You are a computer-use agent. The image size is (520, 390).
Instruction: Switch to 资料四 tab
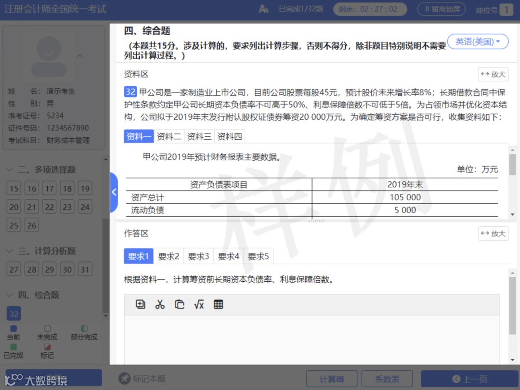point(230,136)
